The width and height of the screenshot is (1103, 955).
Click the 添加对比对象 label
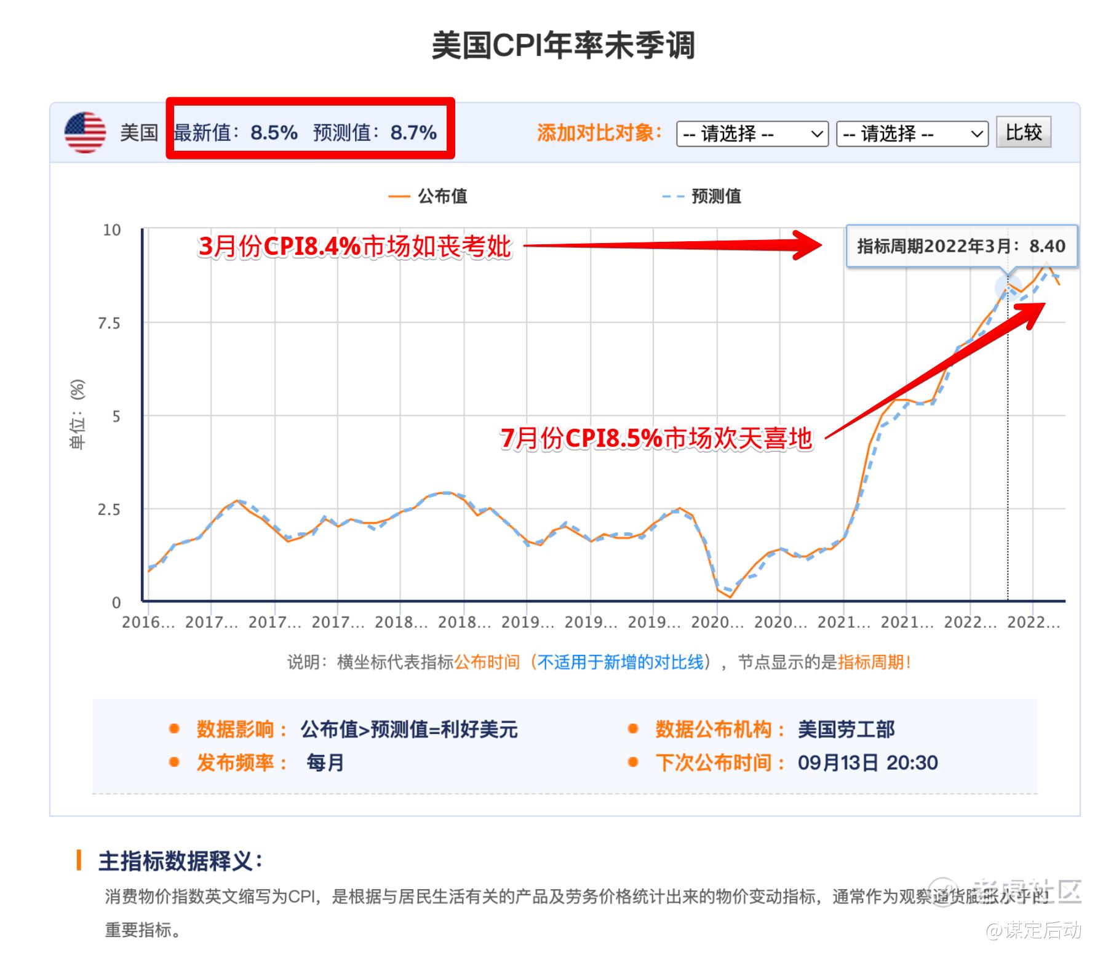pos(600,133)
